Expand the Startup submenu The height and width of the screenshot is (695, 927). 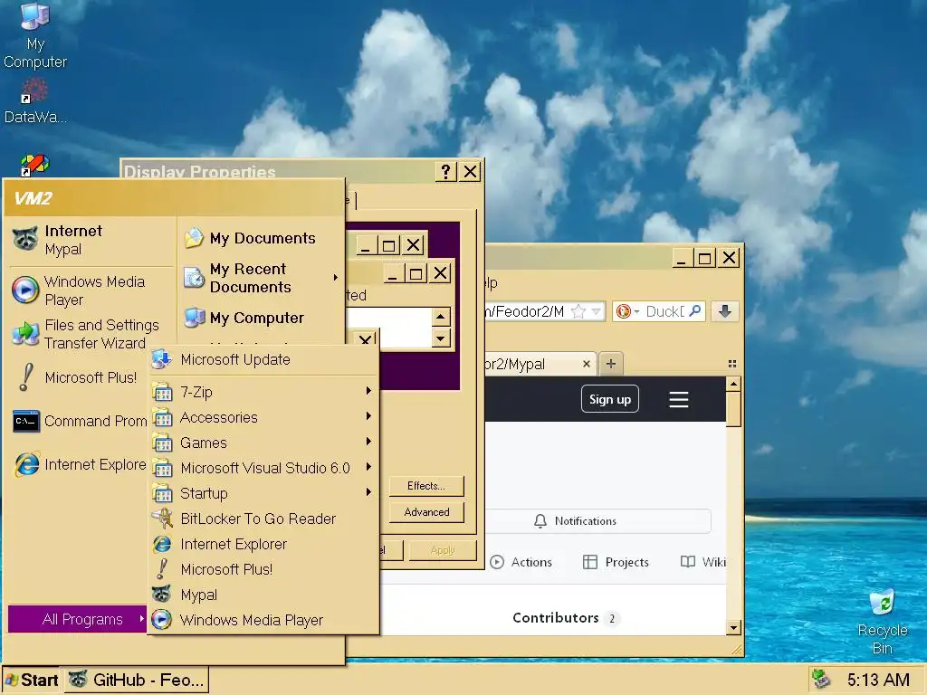tap(263, 493)
